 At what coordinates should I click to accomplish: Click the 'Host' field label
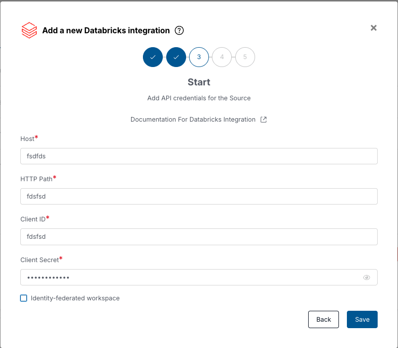(27, 139)
